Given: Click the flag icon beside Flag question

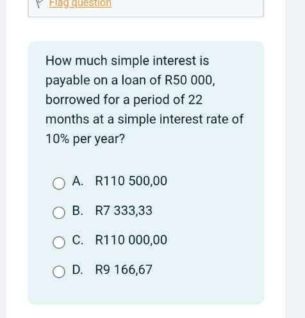Looking at the screenshot, I should (40, 4).
